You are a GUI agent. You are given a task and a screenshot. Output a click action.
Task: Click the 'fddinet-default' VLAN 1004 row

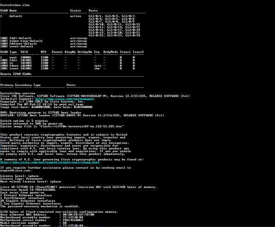(44, 44)
